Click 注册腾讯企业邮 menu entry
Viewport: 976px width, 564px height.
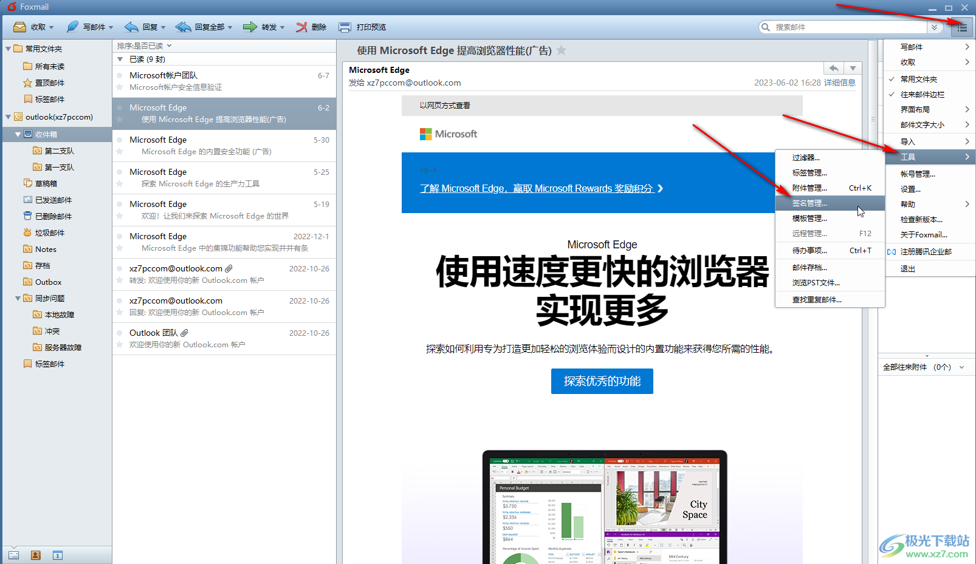pos(930,251)
